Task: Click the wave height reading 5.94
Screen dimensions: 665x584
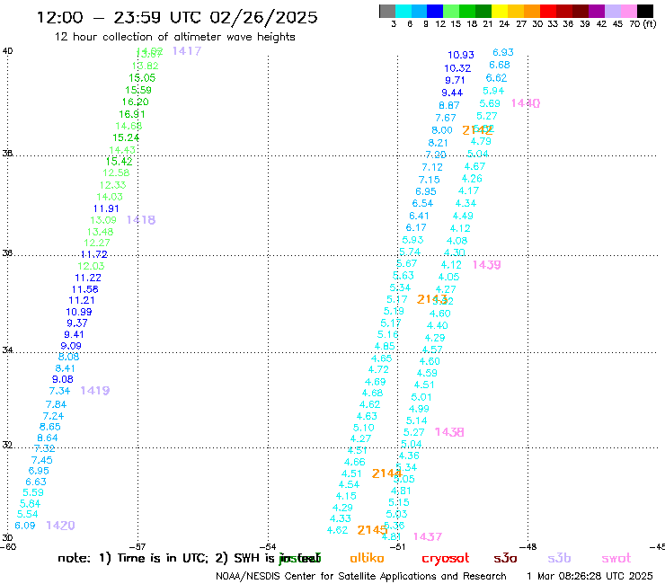Action: coord(493,91)
